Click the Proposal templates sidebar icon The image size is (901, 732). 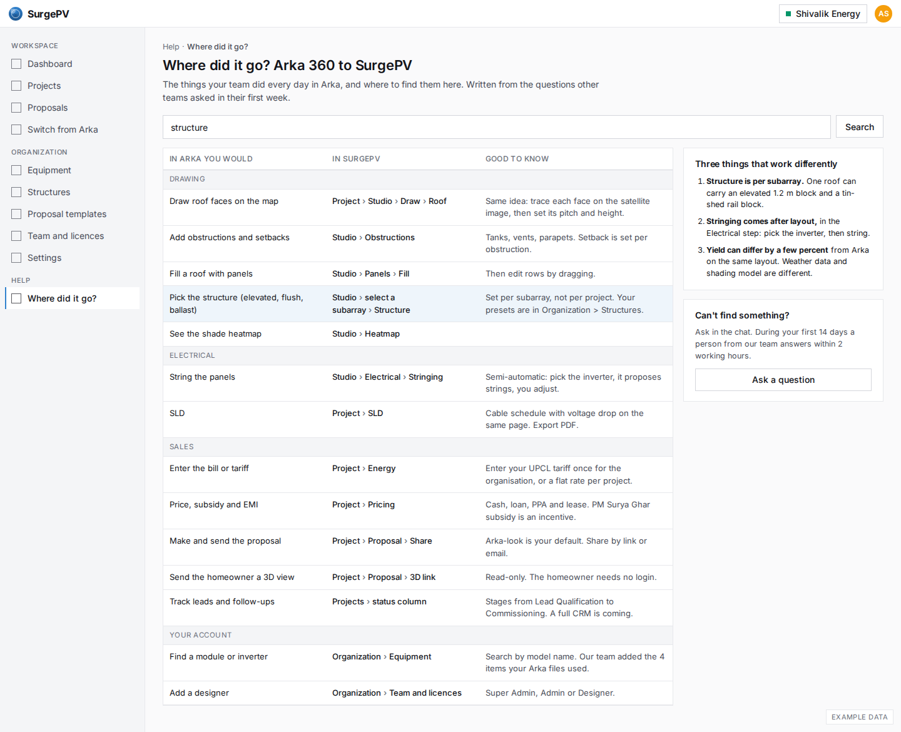(16, 214)
